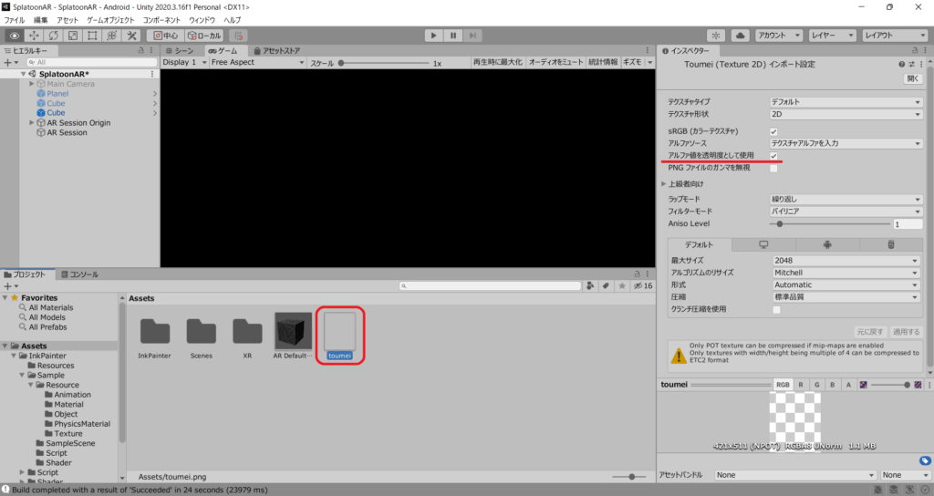Open the レイアウト dropdown
Image resolution: width=934 pixels, height=496 pixels.
pyautogui.click(x=895, y=36)
